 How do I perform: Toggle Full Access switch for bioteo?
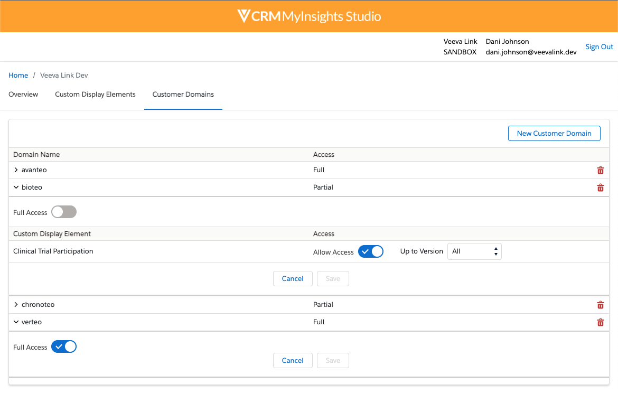click(x=64, y=212)
